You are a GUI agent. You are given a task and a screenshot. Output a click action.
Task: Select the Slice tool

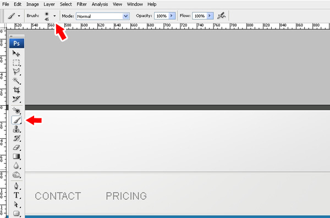[16, 99]
